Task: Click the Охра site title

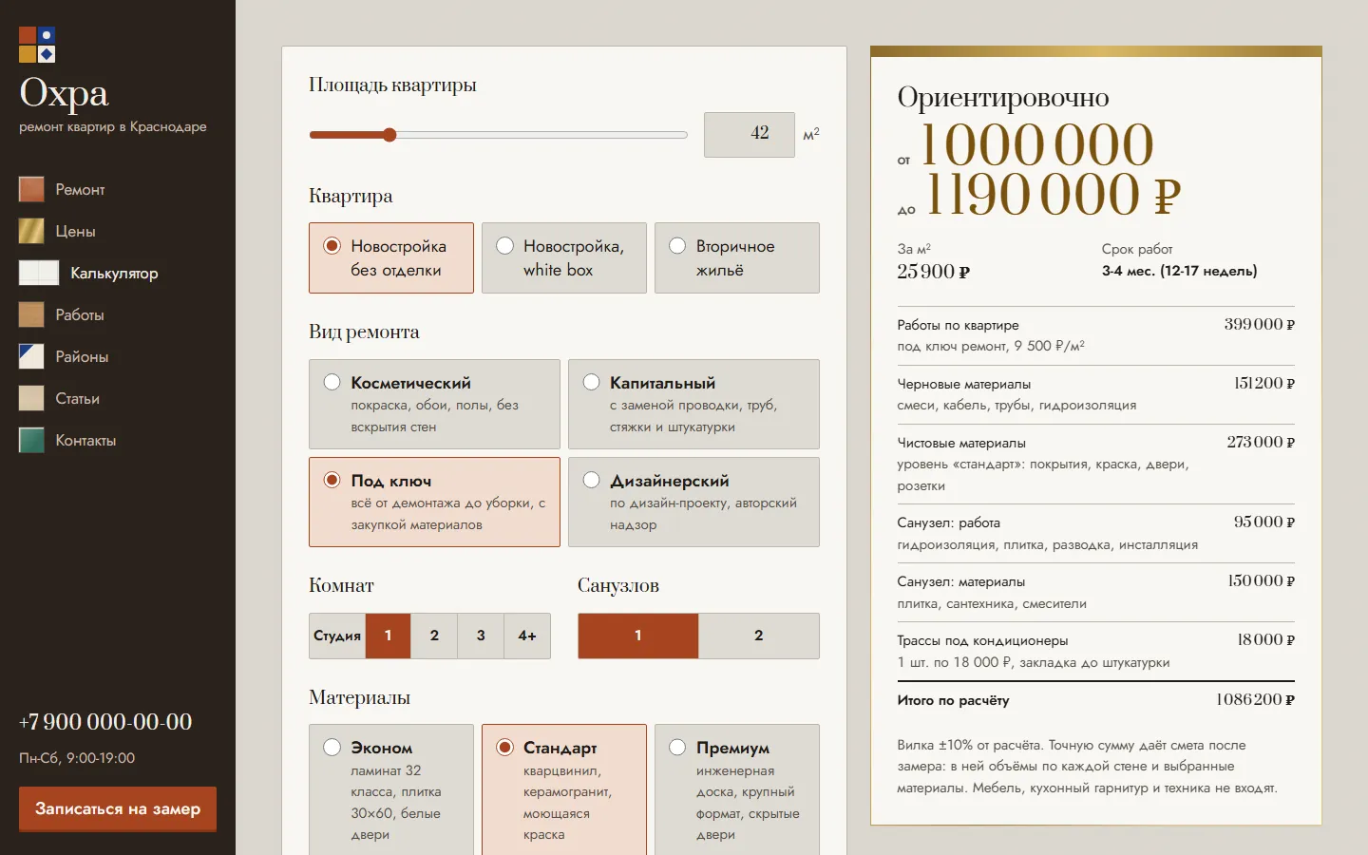Action: coord(64,93)
